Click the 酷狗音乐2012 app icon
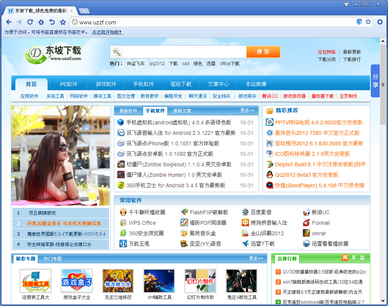This screenshot has width=388, height=306. [270, 133]
